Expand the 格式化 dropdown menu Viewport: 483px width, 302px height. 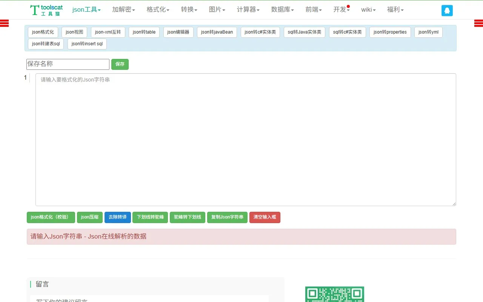158,10
